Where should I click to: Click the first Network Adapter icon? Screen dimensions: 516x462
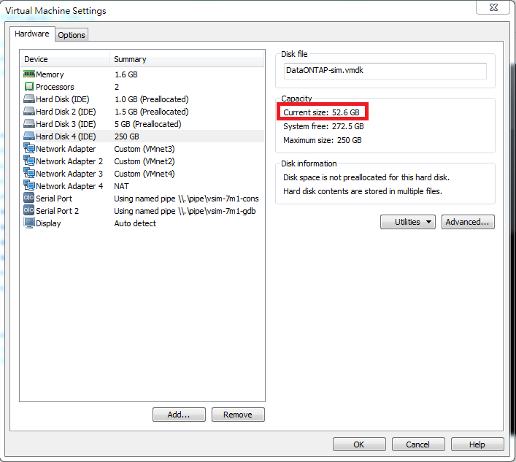pyautogui.click(x=29, y=148)
